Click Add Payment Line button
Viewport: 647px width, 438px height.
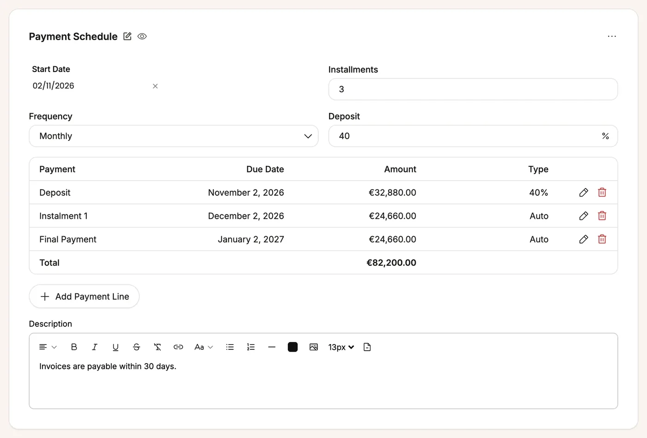tap(84, 296)
